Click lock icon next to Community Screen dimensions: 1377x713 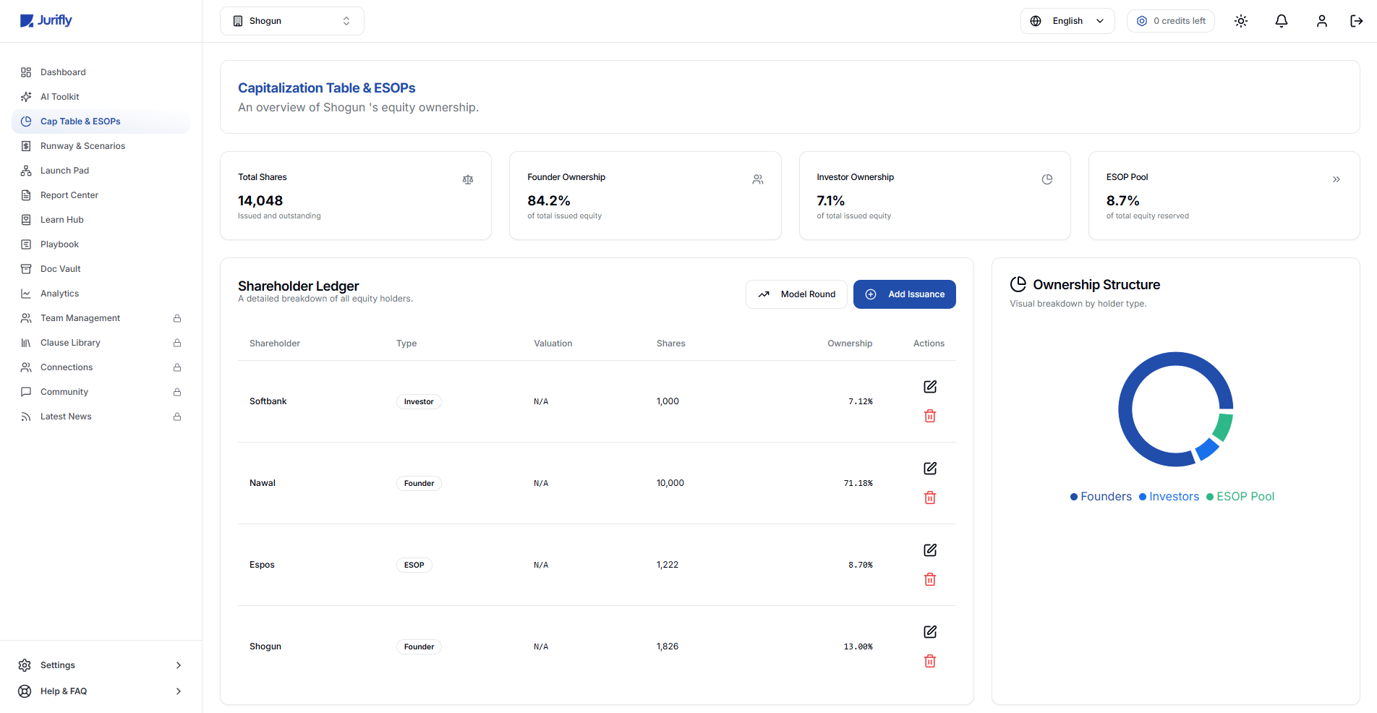[x=177, y=392]
